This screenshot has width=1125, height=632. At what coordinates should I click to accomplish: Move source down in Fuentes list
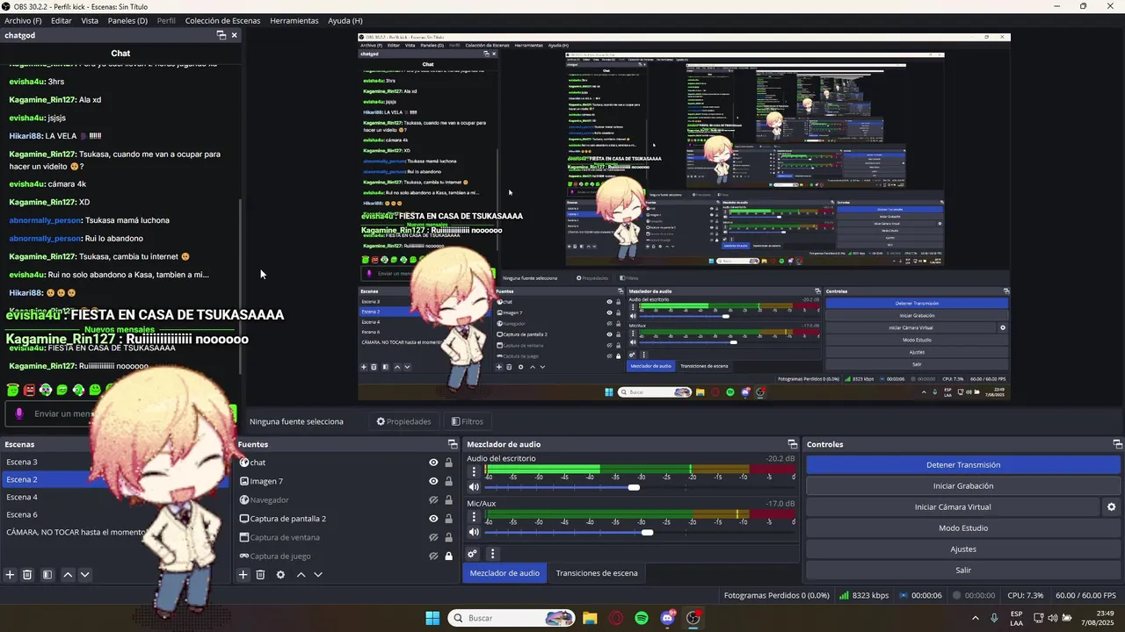point(318,575)
